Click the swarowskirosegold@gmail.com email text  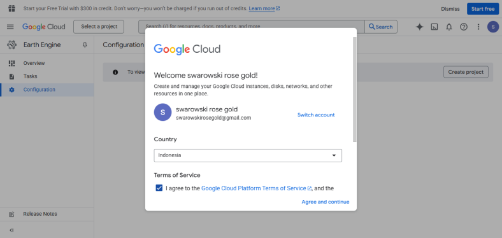(213, 118)
